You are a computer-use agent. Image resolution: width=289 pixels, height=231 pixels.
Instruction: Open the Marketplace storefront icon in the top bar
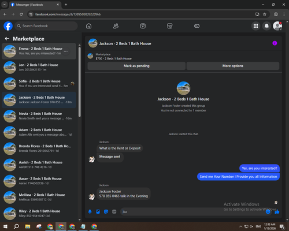[170, 26]
